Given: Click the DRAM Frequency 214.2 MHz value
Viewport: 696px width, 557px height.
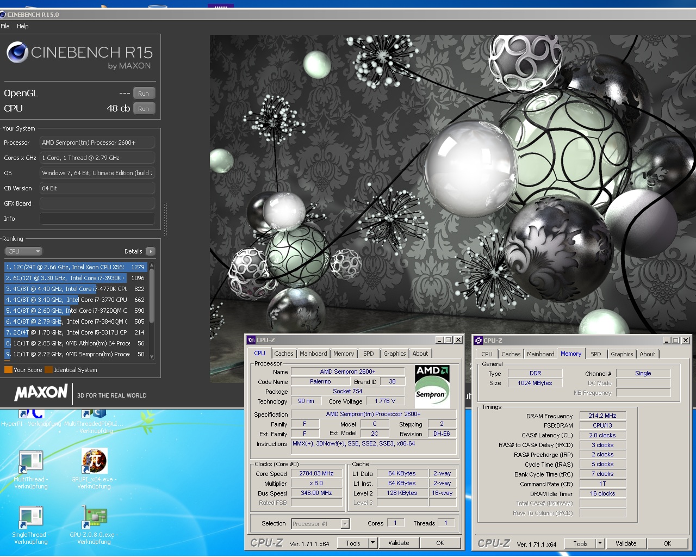Looking at the screenshot, I should [x=602, y=416].
